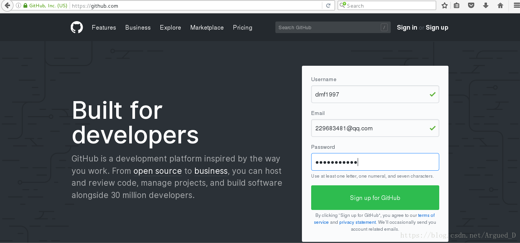Open the Business nav item
The image size is (520, 243).
coord(138,27)
